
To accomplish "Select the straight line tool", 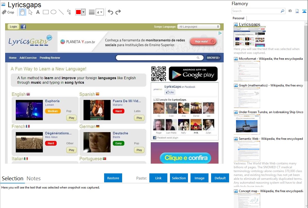I will point(61,12).
